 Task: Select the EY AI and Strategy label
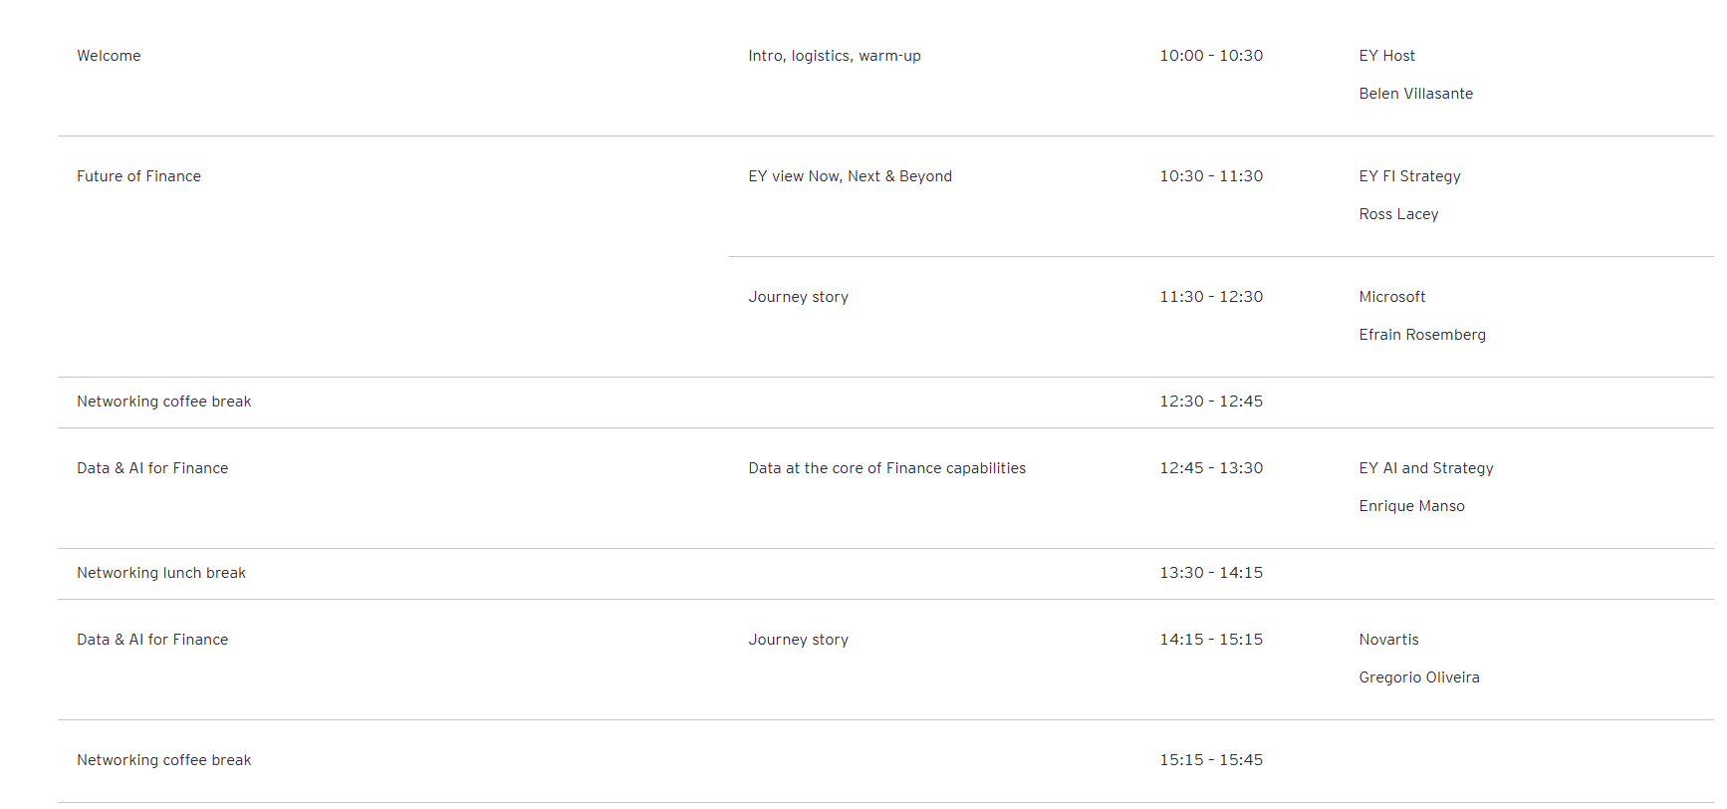tap(1425, 468)
